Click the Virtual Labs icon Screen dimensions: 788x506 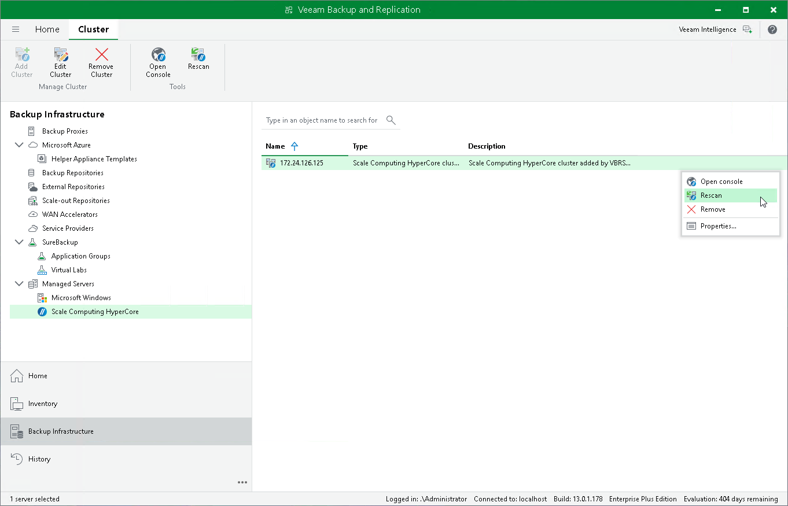42,270
